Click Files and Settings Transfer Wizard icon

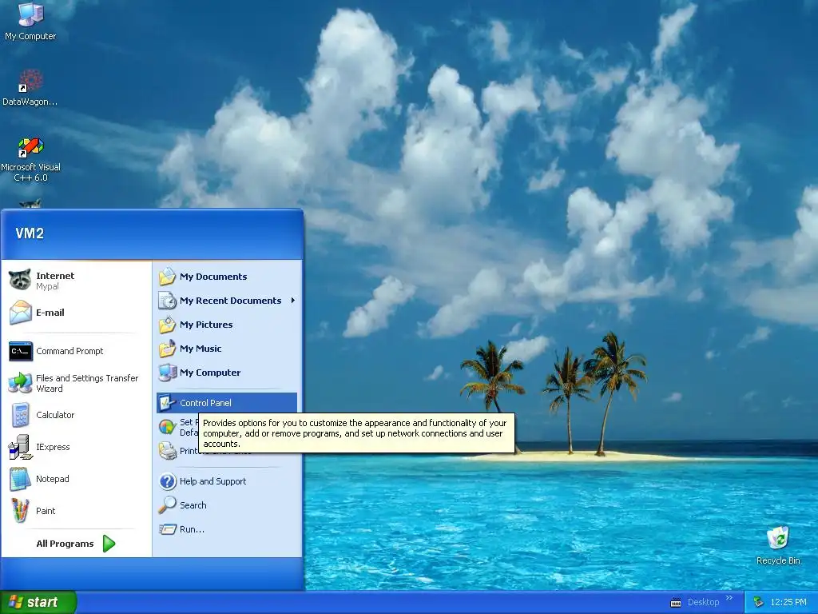pos(20,383)
